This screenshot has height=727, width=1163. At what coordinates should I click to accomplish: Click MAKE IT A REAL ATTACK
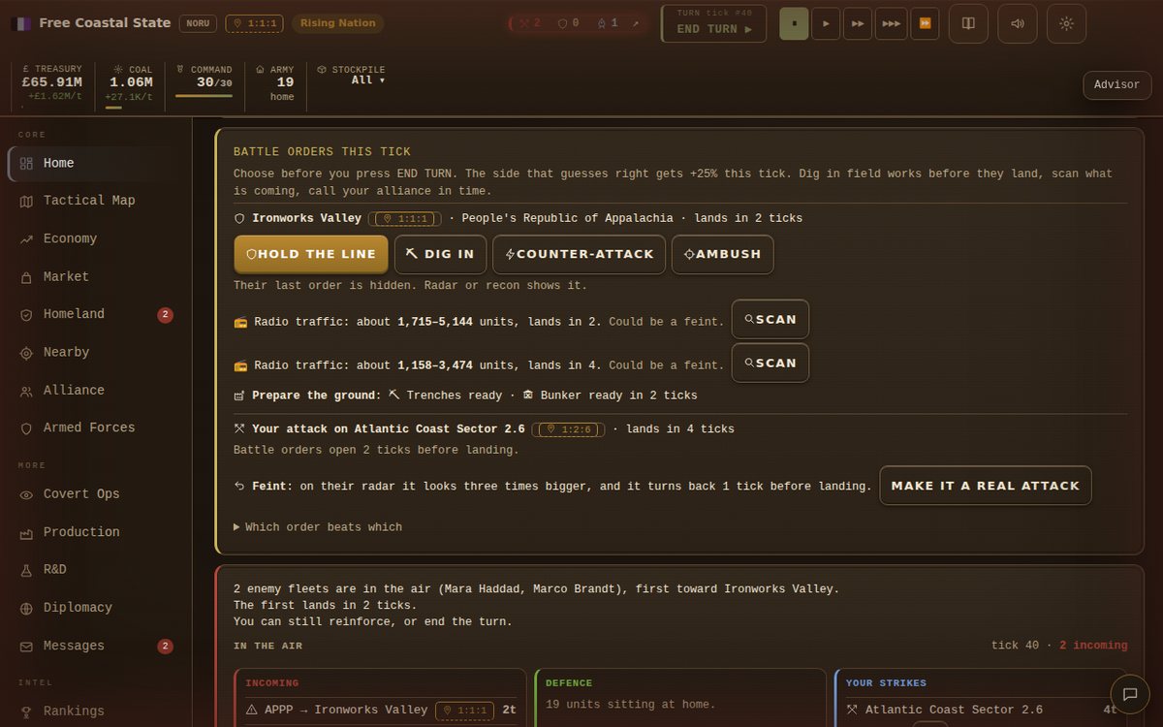[986, 486]
